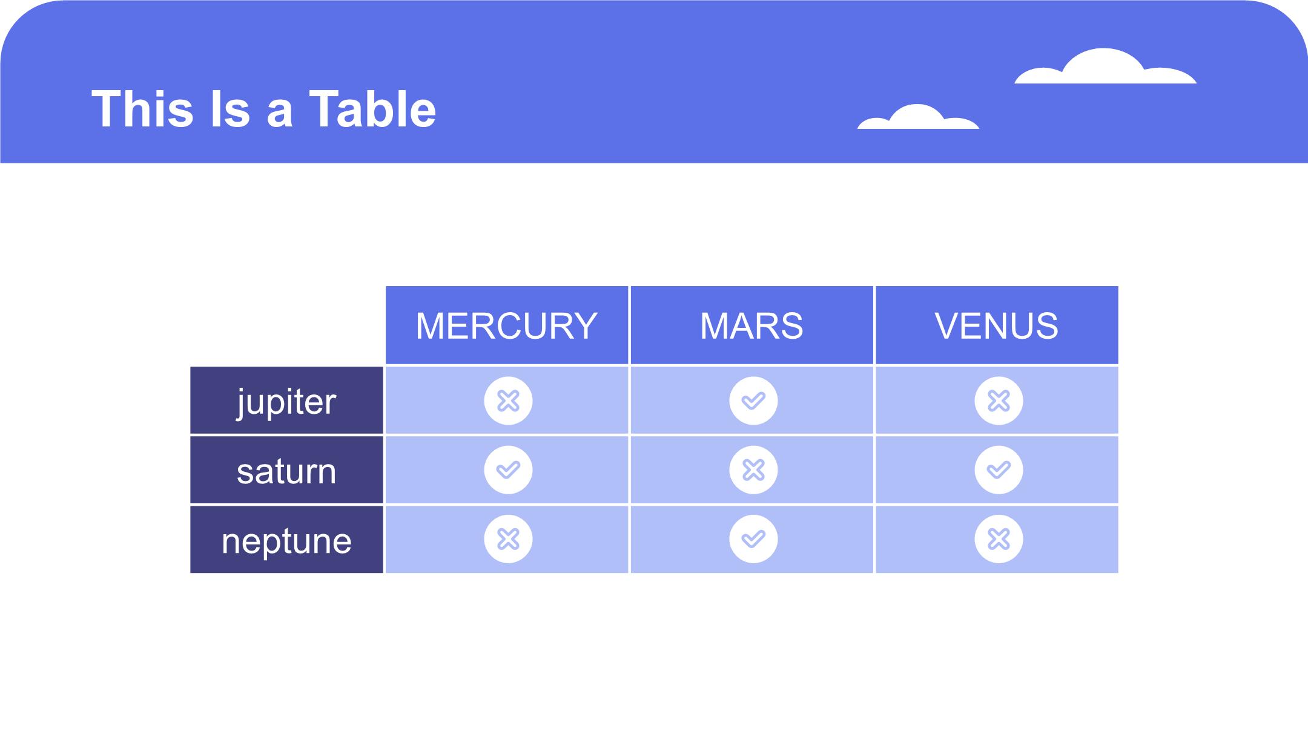Click the checkmark icon for neptune under MARS
The image size is (1308, 735).
pos(753,539)
